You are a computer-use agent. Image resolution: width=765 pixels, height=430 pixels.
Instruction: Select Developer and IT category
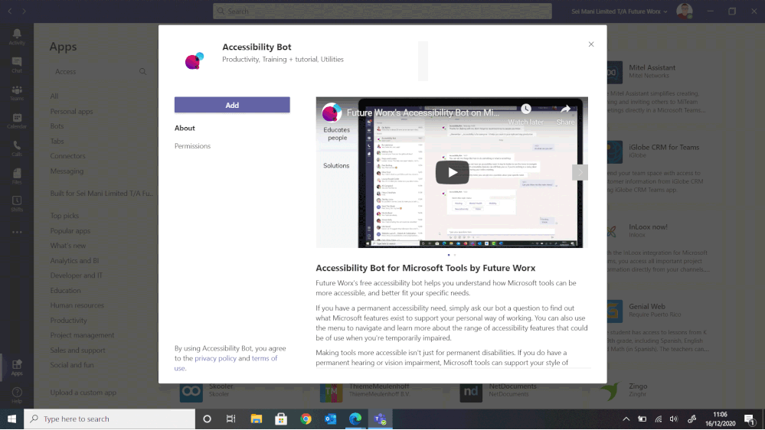(77, 275)
